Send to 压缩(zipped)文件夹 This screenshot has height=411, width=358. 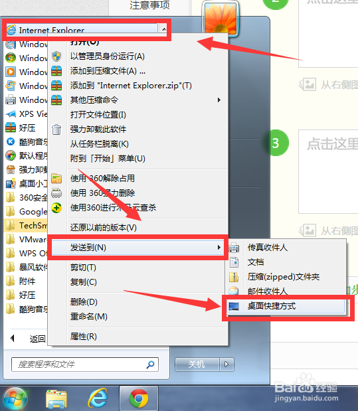coord(284,277)
